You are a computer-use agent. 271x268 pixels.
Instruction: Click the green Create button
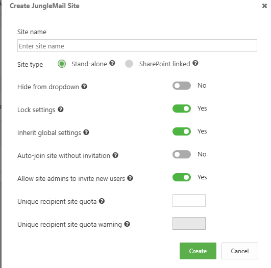point(198,251)
